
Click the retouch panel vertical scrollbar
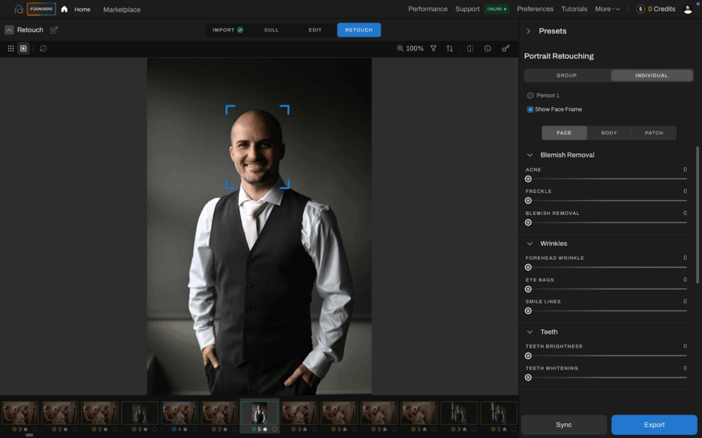tap(697, 214)
